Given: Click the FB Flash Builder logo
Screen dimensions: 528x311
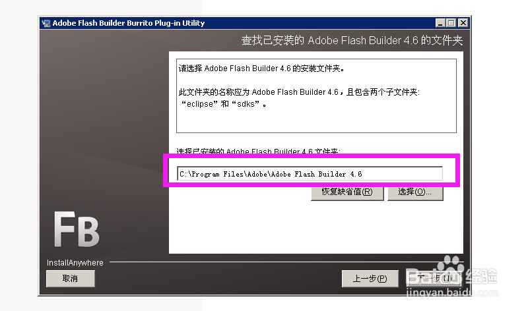Looking at the screenshot, I should (x=77, y=229).
